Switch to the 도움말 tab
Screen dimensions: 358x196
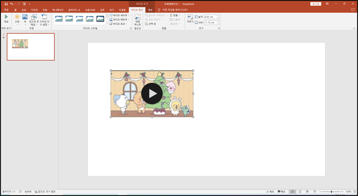click(x=122, y=10)
